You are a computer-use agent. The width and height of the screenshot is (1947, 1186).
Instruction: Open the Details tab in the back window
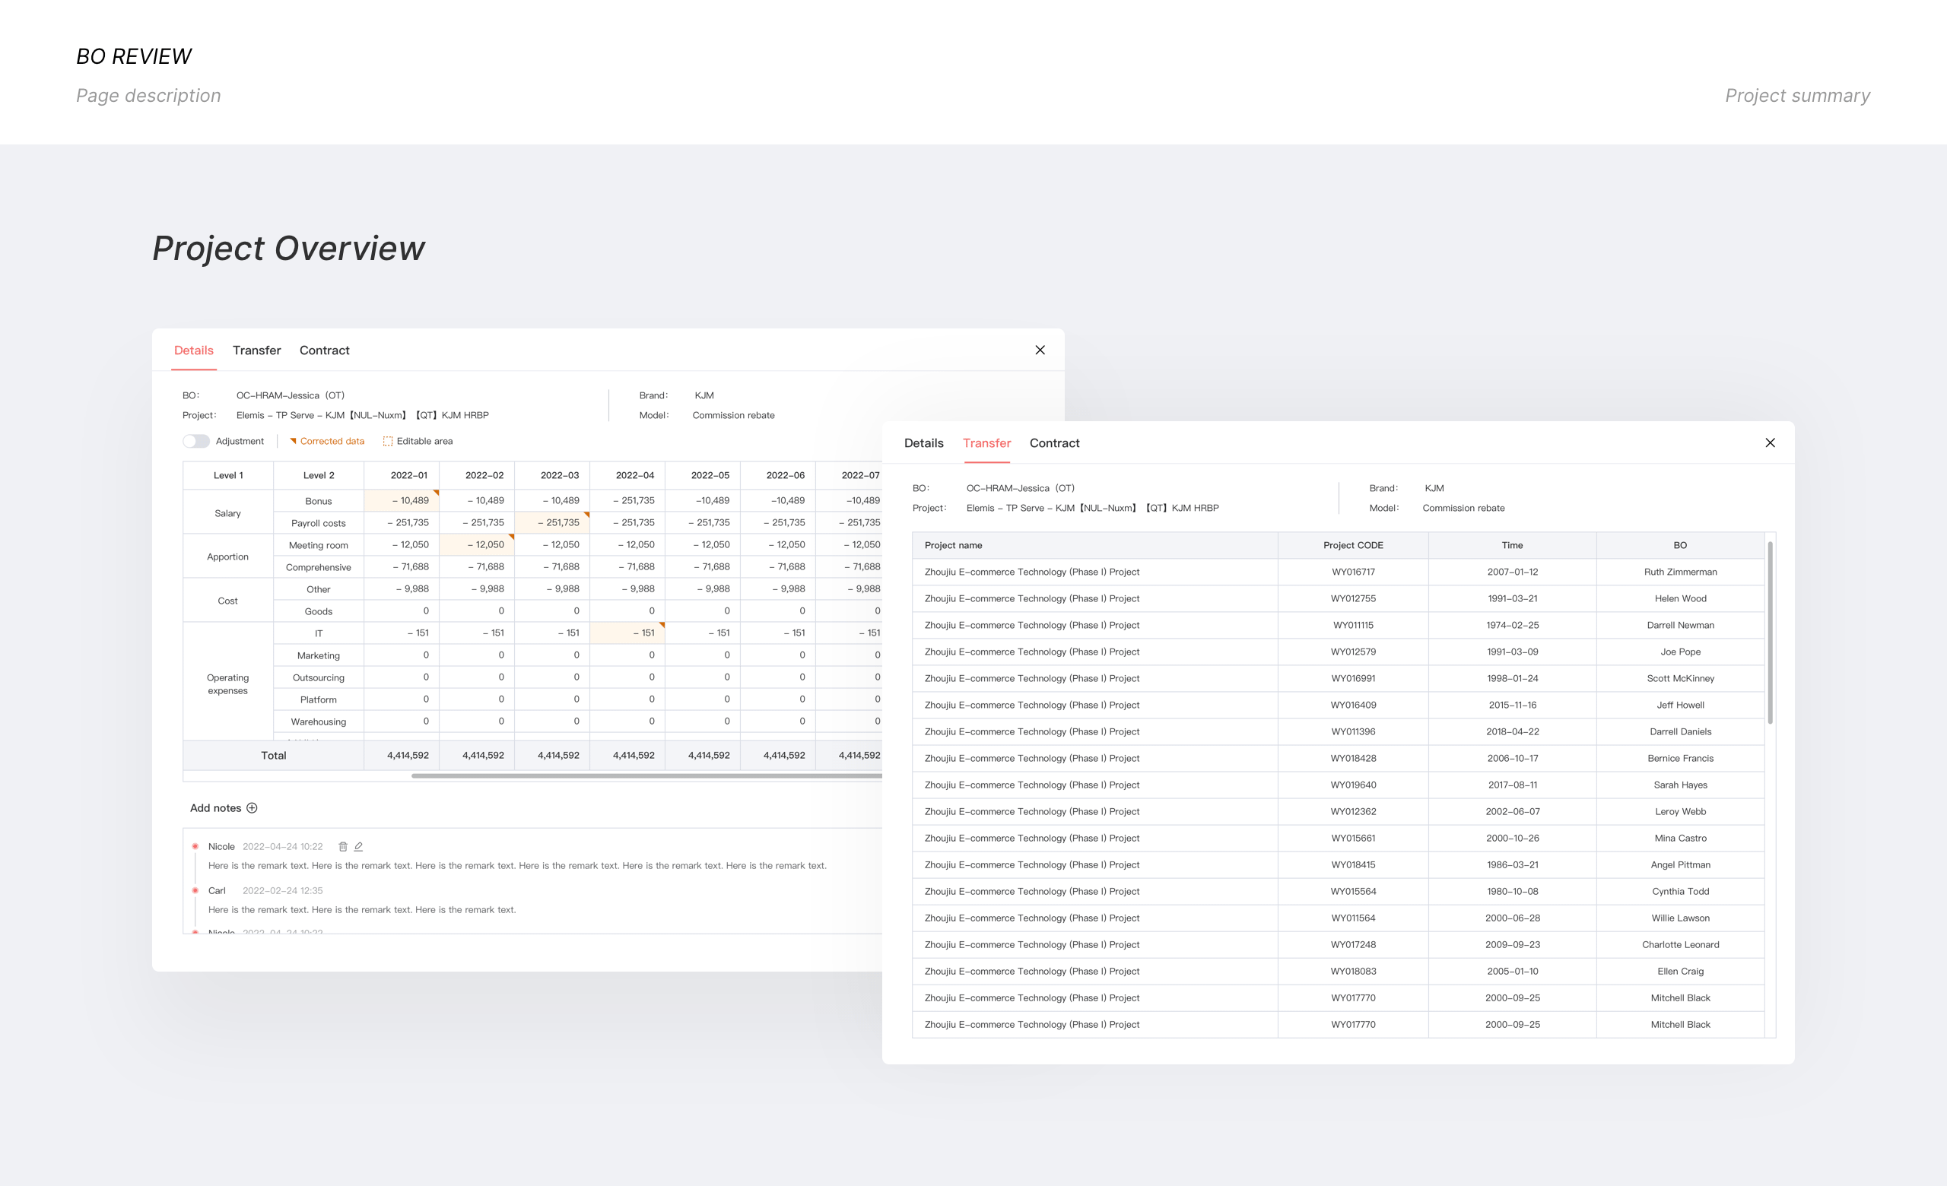tap(194, 350)
